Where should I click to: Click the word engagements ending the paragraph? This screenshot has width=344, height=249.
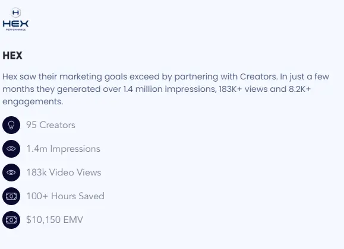point(33,102)
